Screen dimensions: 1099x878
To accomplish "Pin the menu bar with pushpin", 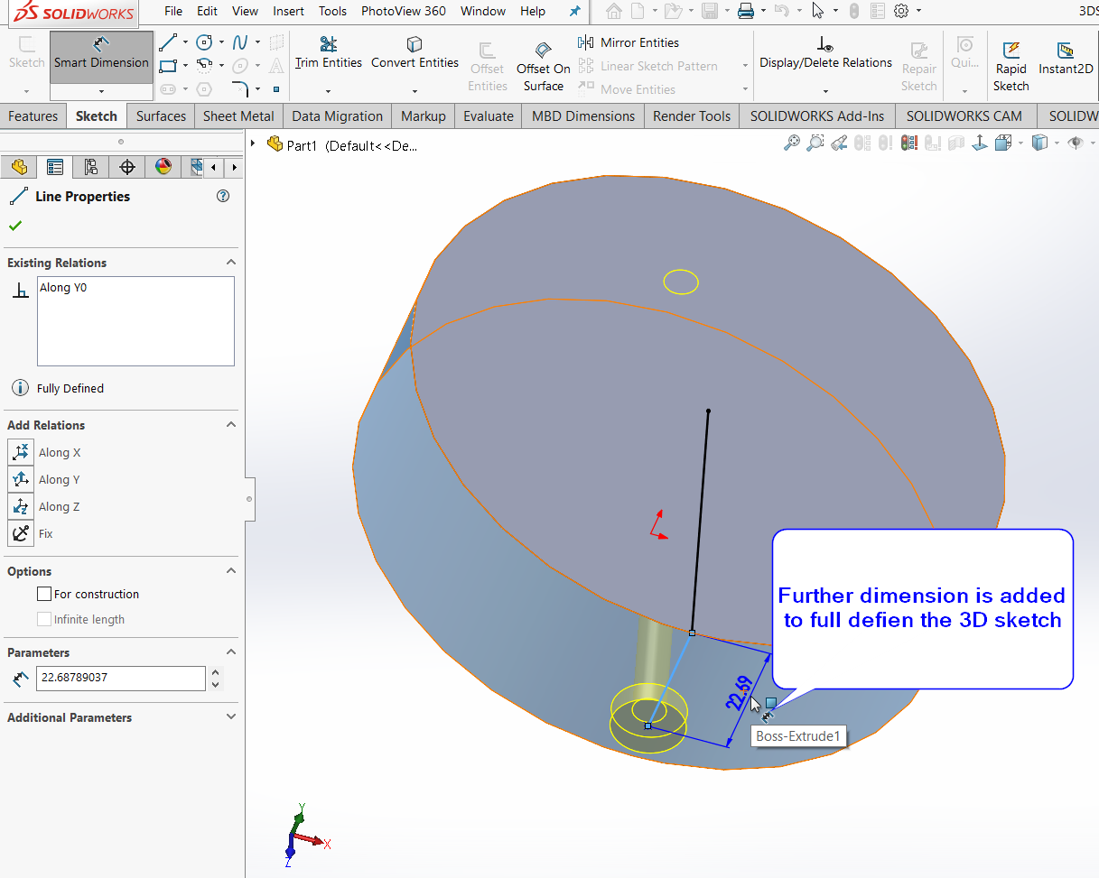I will [574, 12].
